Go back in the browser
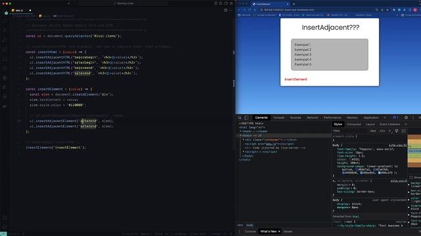The width and height of the screenshot is (421, 236). pos(239,10)
